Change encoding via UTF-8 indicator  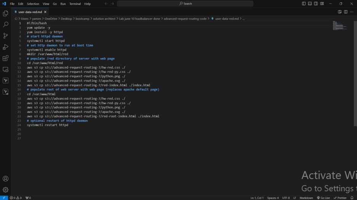[286, 198]
